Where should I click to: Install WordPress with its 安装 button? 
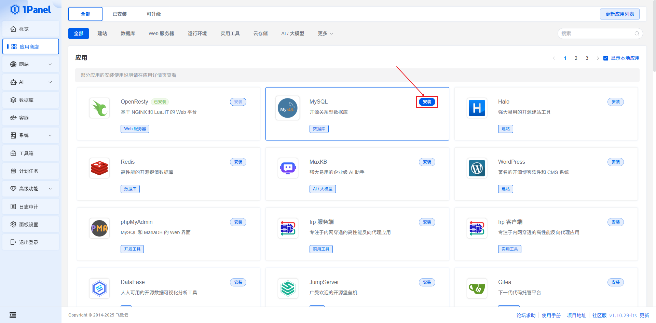click(616, 162)
